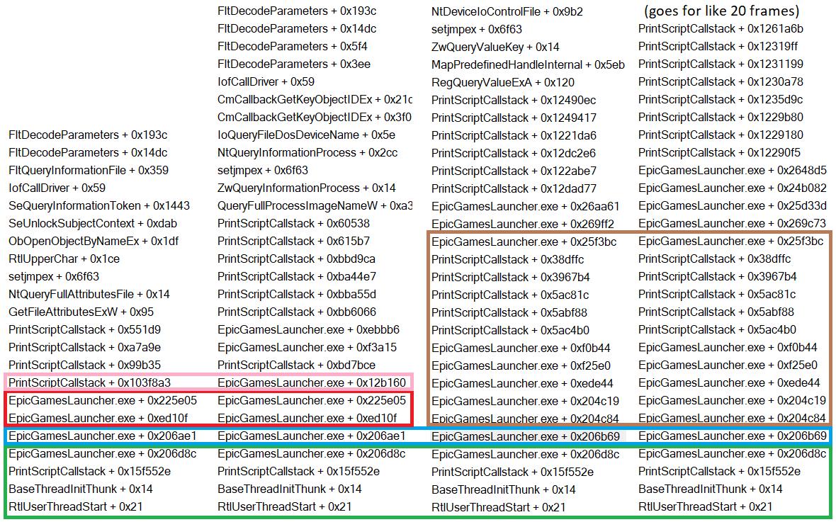Click 'PrintScriptCallstack + 0x12319ff' entry
The width and height of the screenshot is (836, 522).
pos(718,46)
